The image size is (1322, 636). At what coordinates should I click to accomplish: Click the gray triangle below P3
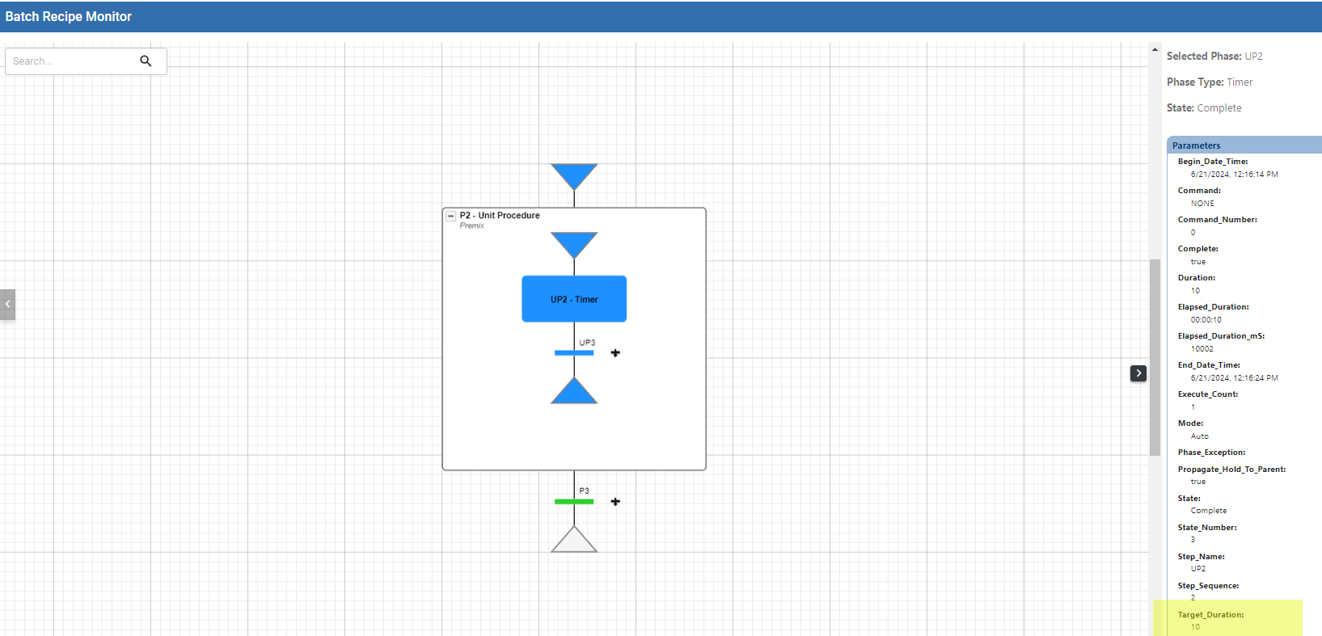pyautogui.click(x=574, y=542)
